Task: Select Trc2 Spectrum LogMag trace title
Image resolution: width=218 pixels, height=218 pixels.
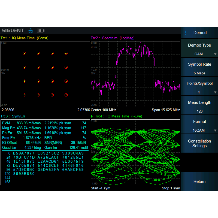Action: click(113, 38)
